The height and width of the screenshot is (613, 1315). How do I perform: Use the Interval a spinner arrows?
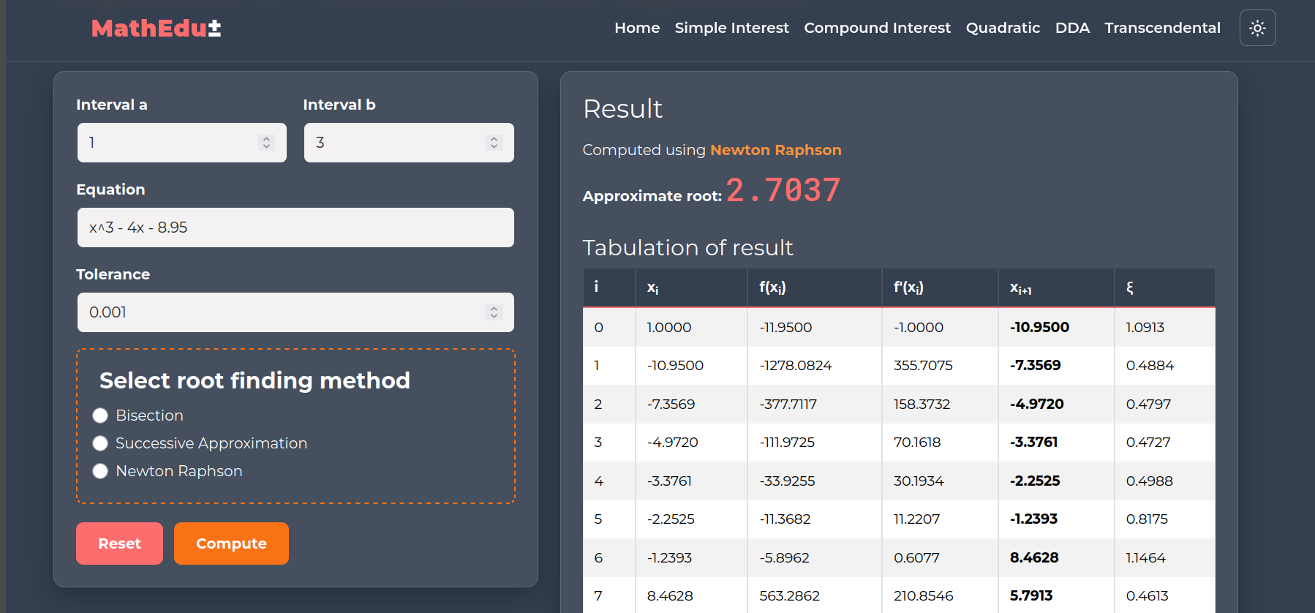coord(266,143)
